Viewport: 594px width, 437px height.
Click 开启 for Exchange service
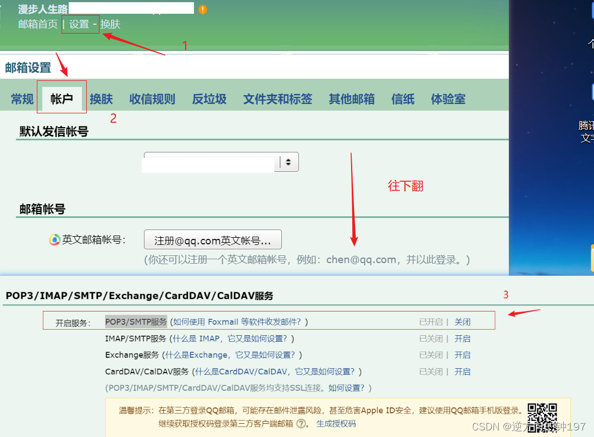coord(462,355)
